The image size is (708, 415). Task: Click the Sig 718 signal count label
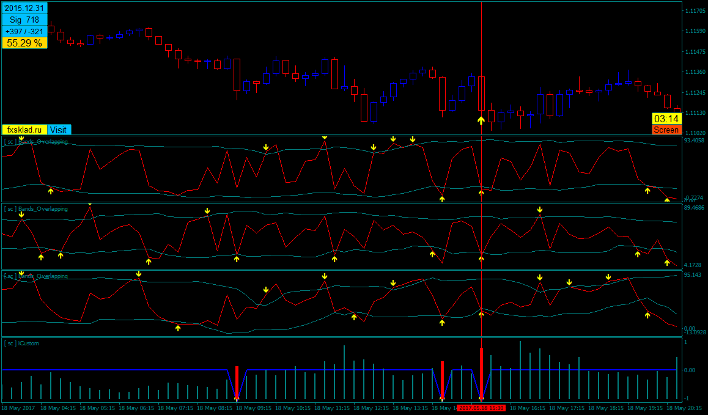pos(24,20)
